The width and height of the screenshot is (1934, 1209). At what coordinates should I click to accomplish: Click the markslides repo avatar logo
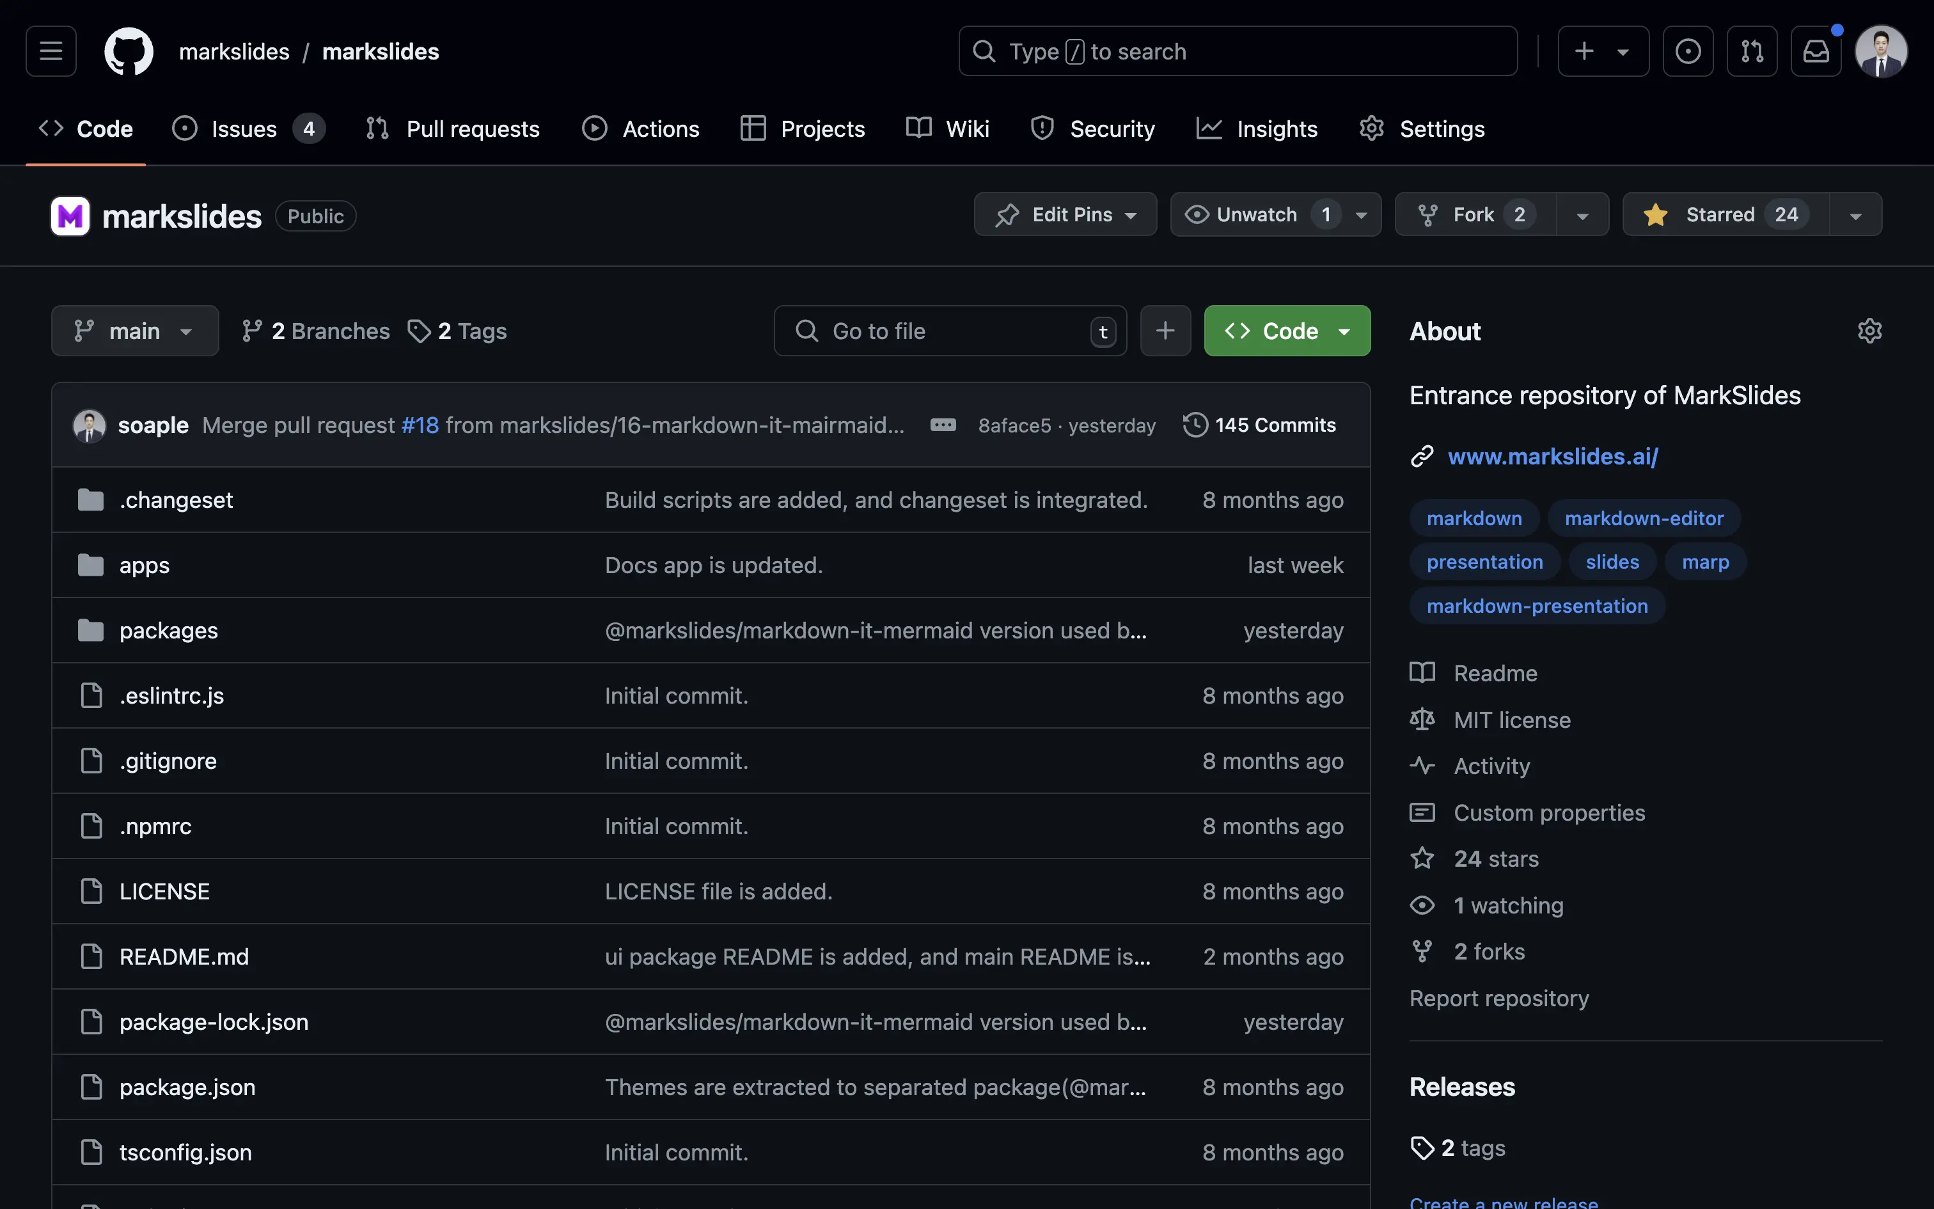(70, 216)
